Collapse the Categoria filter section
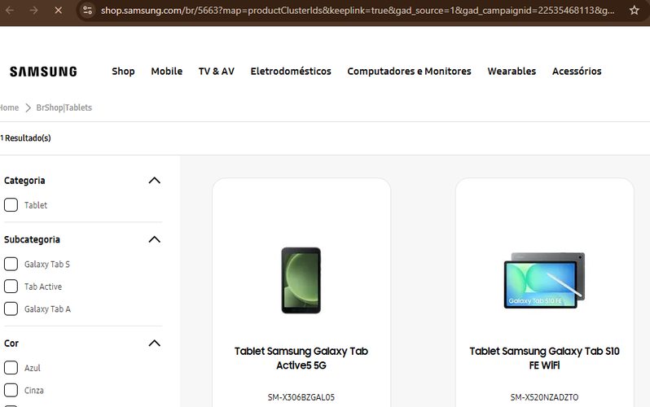650x407 pixels. (154, 181)
